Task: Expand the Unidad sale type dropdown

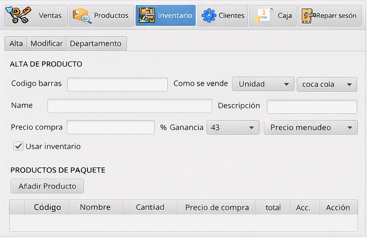Action: (263, 84)
